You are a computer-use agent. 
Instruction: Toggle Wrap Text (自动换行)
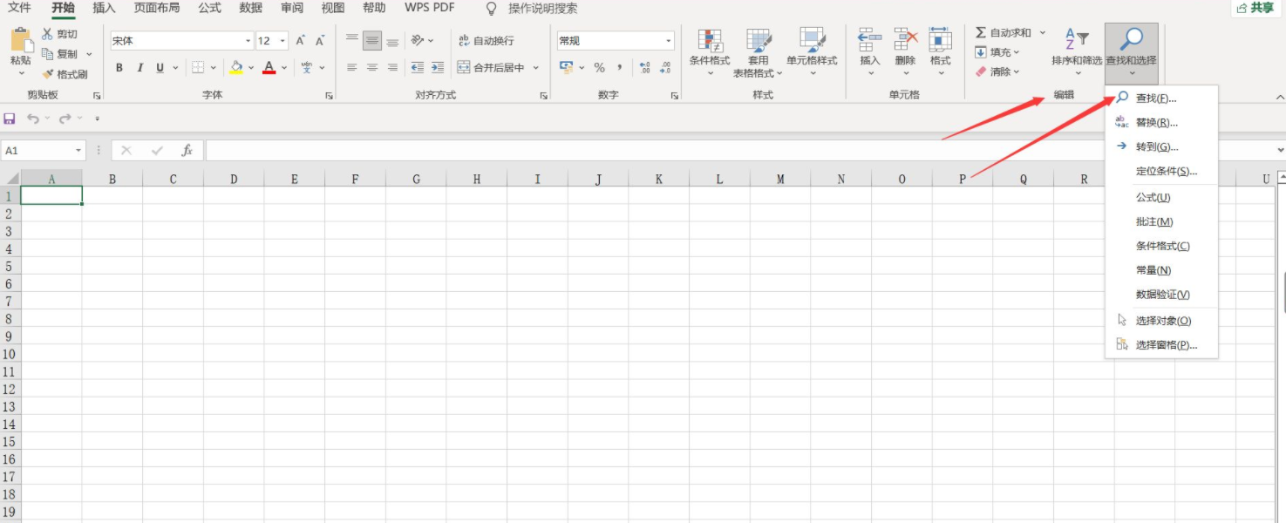(x=487, y=41)
